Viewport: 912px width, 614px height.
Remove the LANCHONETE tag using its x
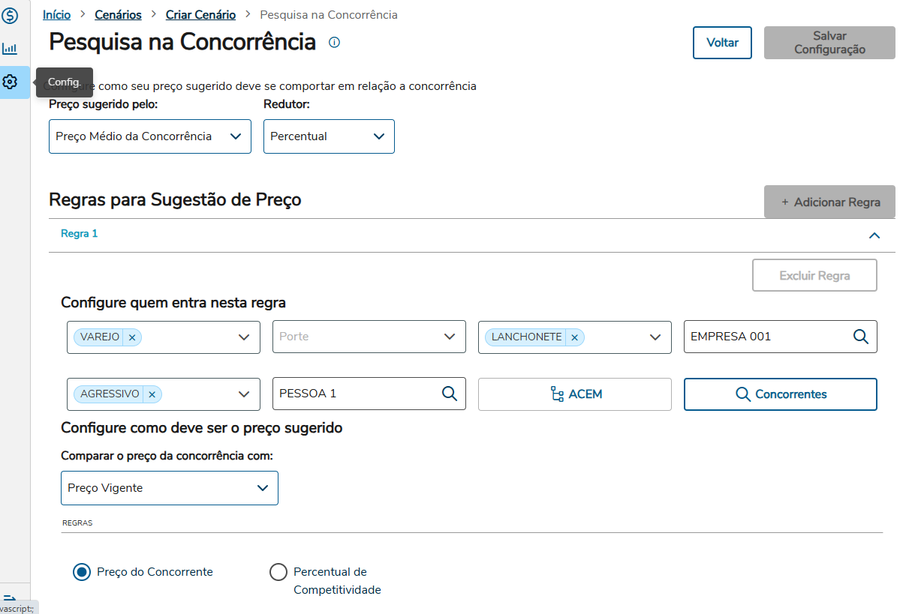point(574,337)
